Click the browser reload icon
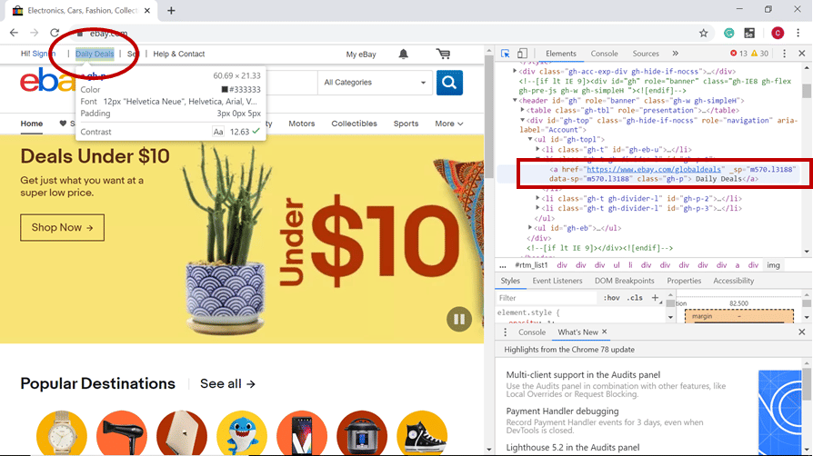Screen dimensions: 813x456 [x=55, y=33]
